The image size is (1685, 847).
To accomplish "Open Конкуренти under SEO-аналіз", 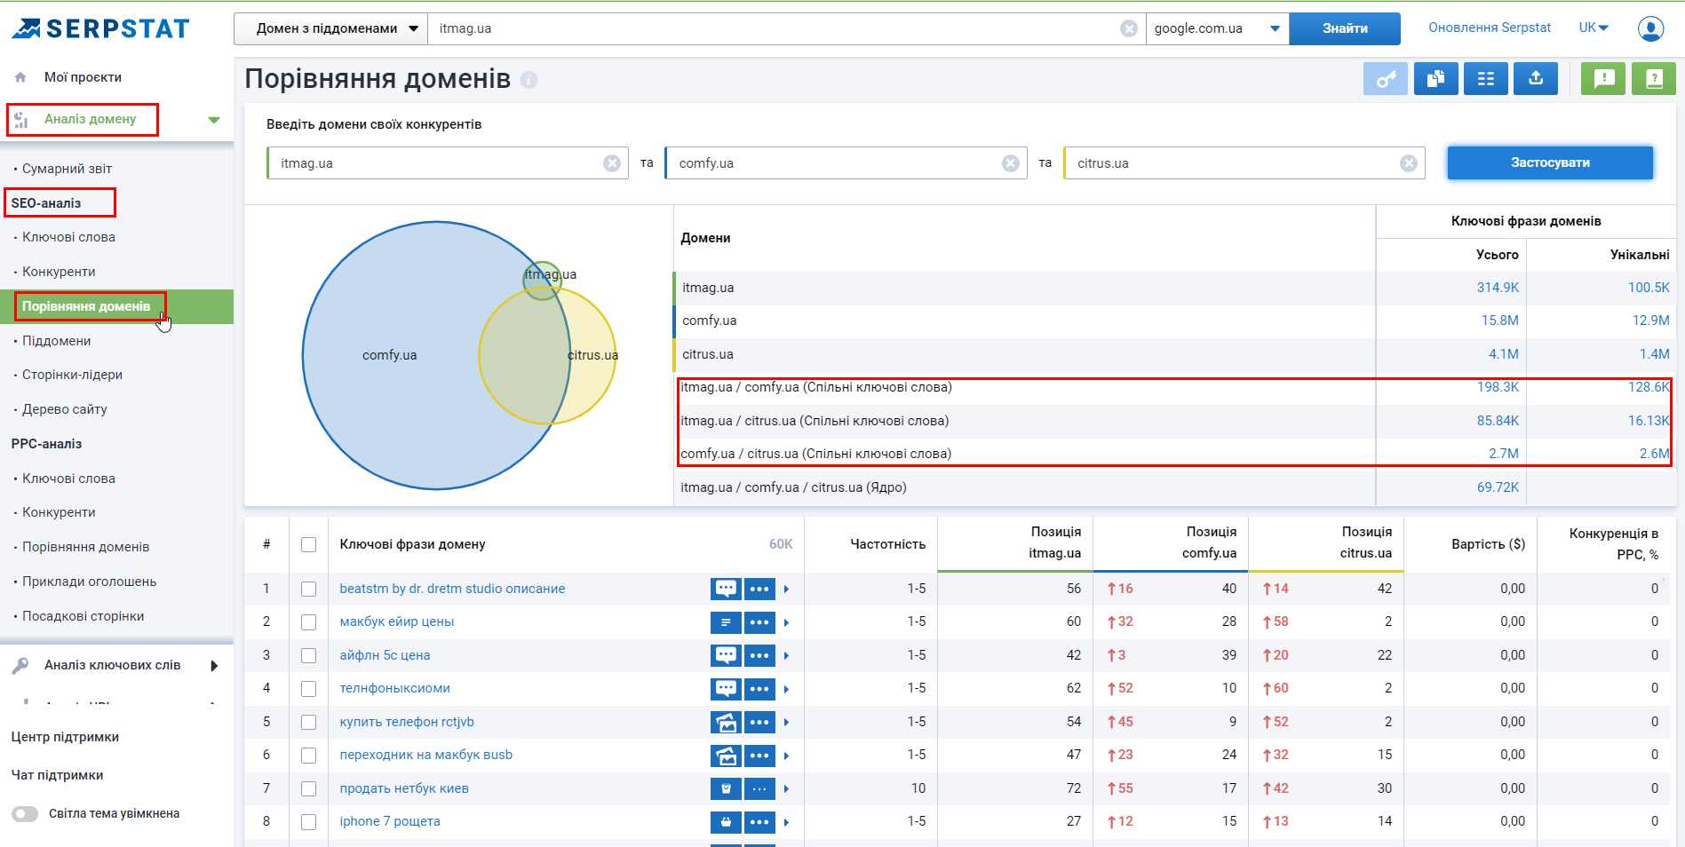I will pyautogui.click(x=59, y=272).
